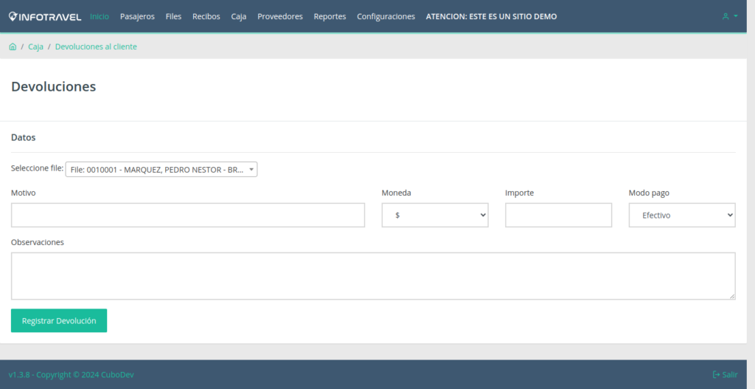Focus the Motivo input field
The image size is (755, 389).
tap(188, 215)
